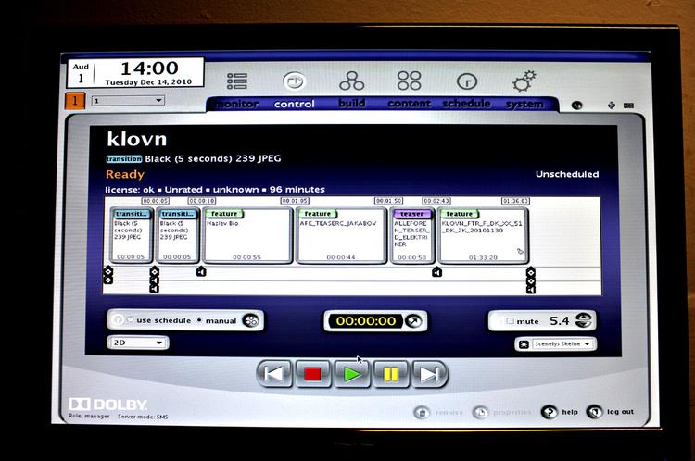Click the 01:36:03 end time label
The image size is (695, 461).
pyautogui.click(x=515, y=201)
